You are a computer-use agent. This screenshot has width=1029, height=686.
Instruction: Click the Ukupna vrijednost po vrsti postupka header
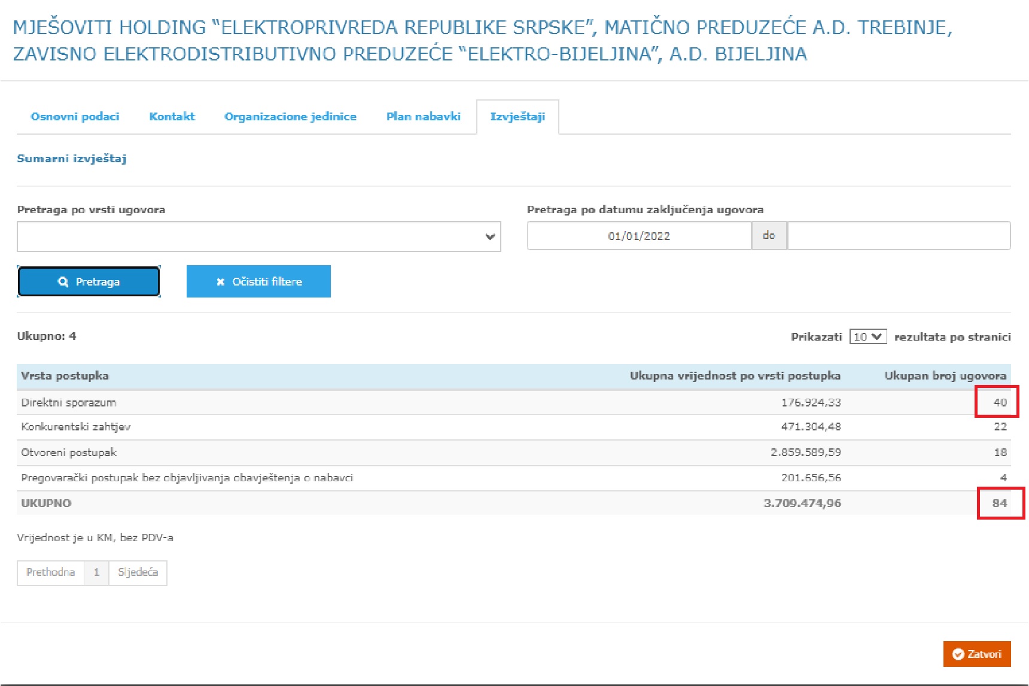click(x=735, y=376)
